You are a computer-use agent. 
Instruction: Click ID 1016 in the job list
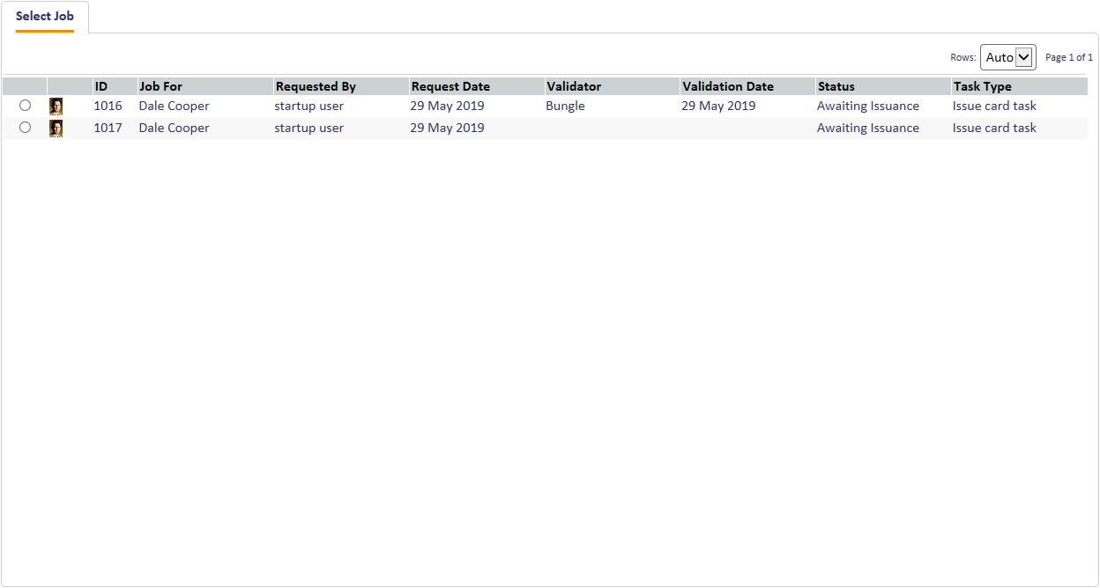pyautogui.click(x=108, y=106)
